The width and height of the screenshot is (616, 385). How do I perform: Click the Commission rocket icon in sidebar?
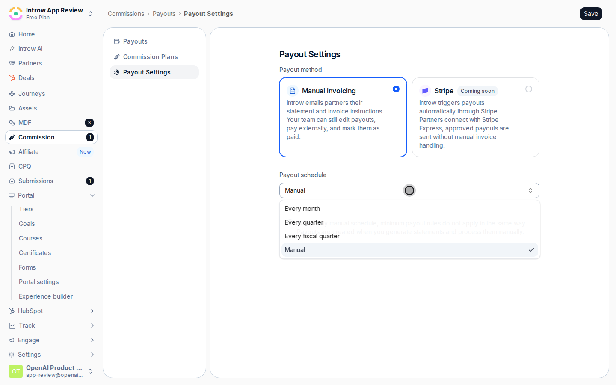click(x=12, y=137)
